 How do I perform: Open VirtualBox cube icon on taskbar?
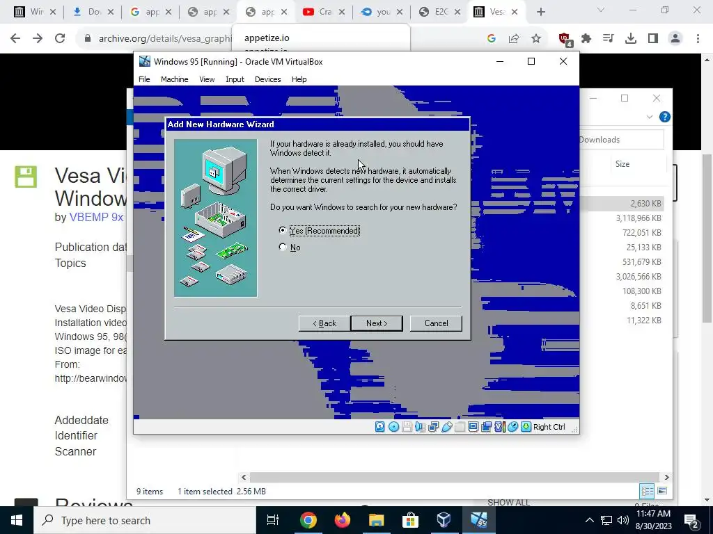click(444, 520)
